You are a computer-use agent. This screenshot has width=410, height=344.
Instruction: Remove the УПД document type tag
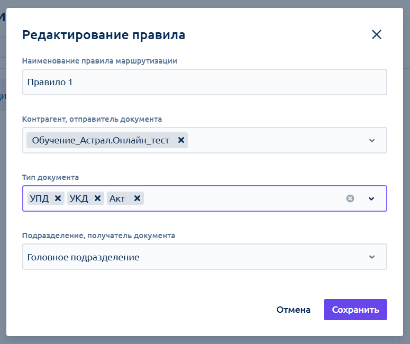coord(58,198)
